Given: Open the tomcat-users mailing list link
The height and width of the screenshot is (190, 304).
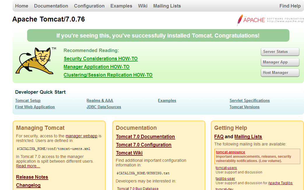Looking at the screenshot, I should 226,168.
